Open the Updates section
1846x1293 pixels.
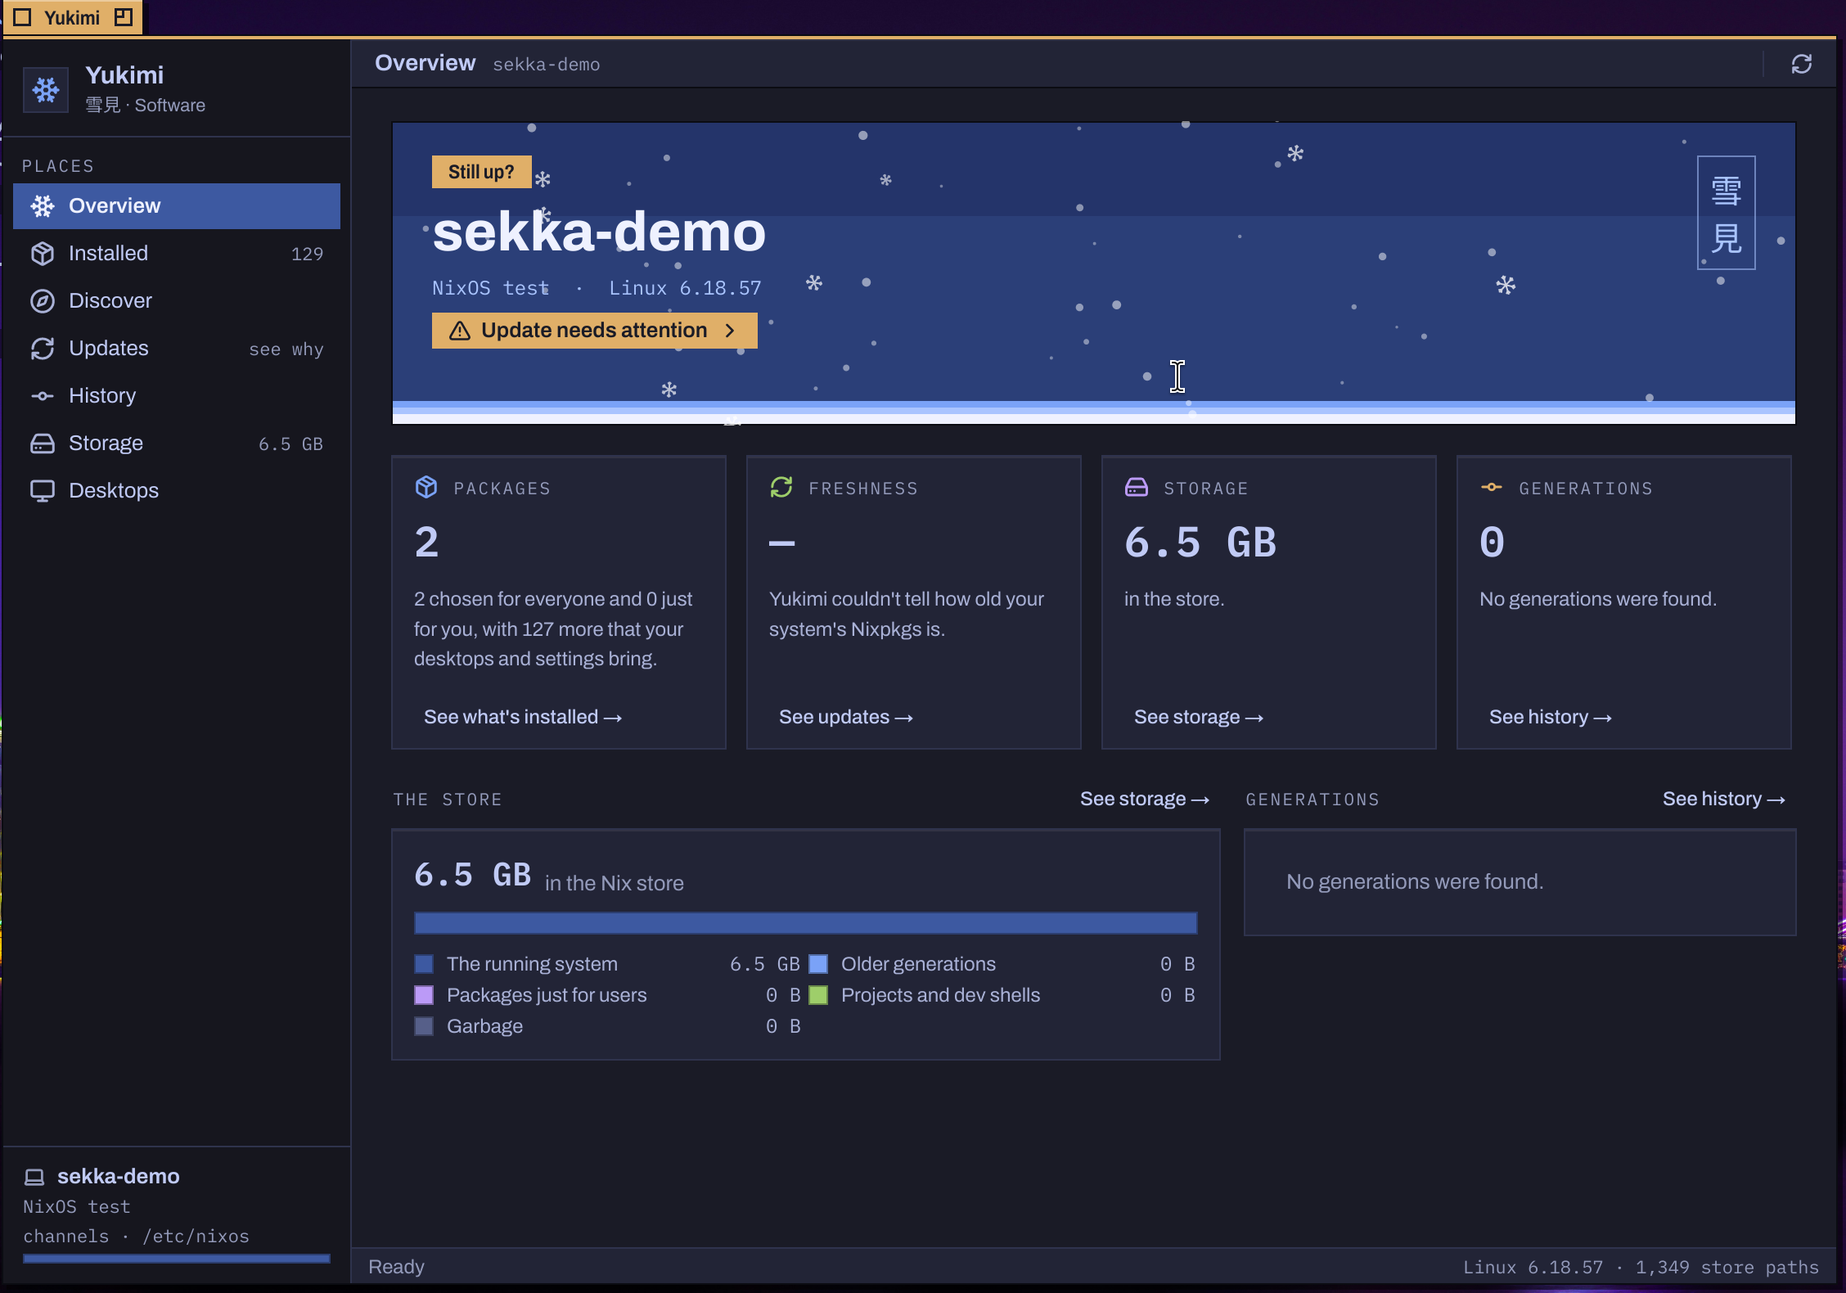pos(177,349)
